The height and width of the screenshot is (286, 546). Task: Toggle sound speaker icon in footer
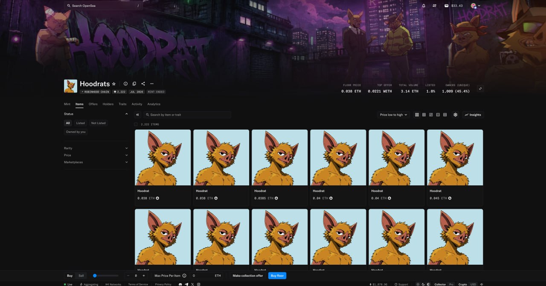pyautogui.click(x=482, y=284)
